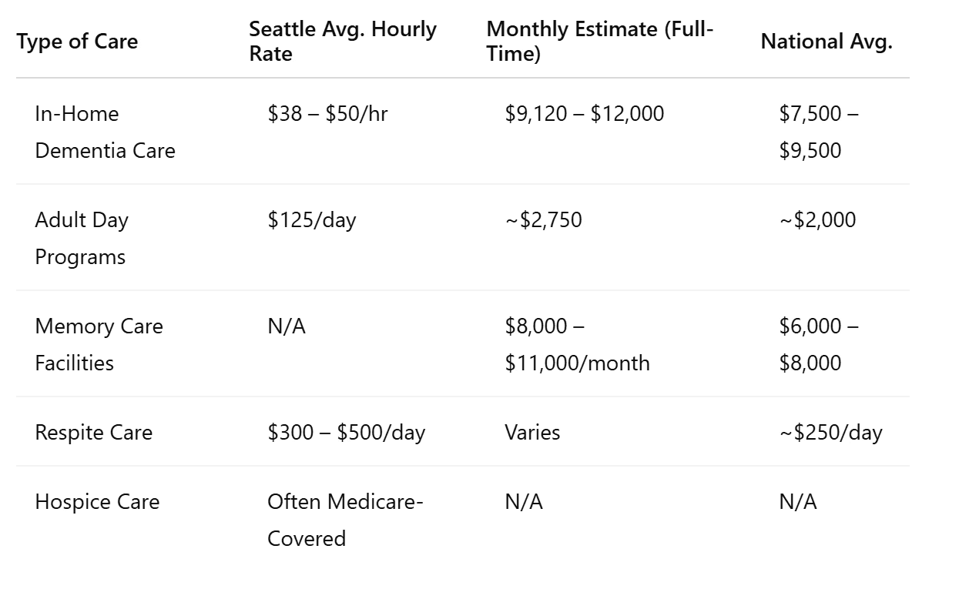Select the $300 – $500/day rate cell
Viewport: 959px width, 589px height.
[x=346, y=432]
